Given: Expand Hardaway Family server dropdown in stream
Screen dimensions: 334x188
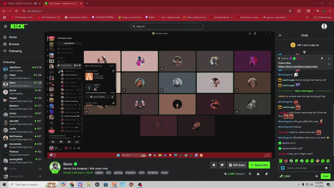Looking at the screenshot, I should [x=80, y=38].
